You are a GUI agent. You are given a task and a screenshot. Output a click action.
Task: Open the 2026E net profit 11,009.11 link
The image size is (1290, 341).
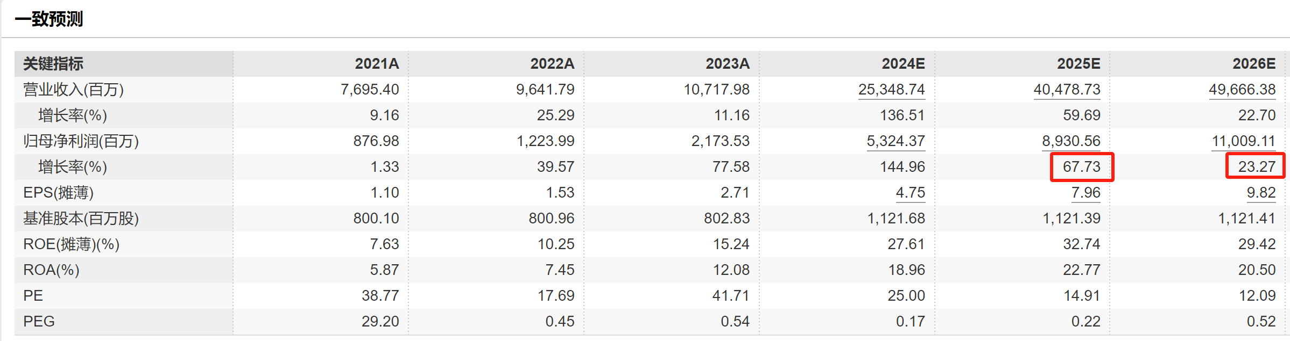[1243, 141]
